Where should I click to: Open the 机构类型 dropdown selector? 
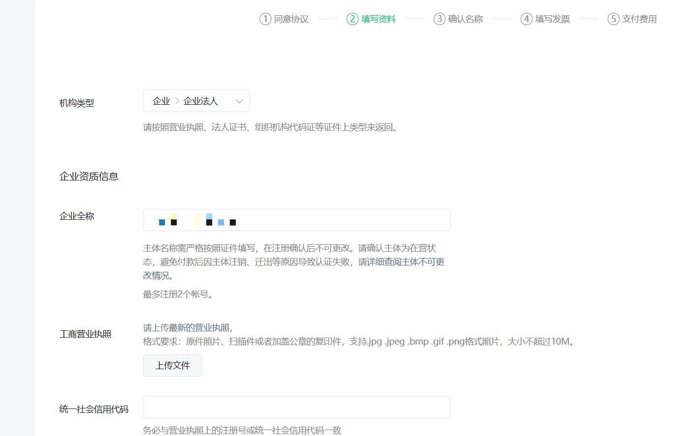196,101
